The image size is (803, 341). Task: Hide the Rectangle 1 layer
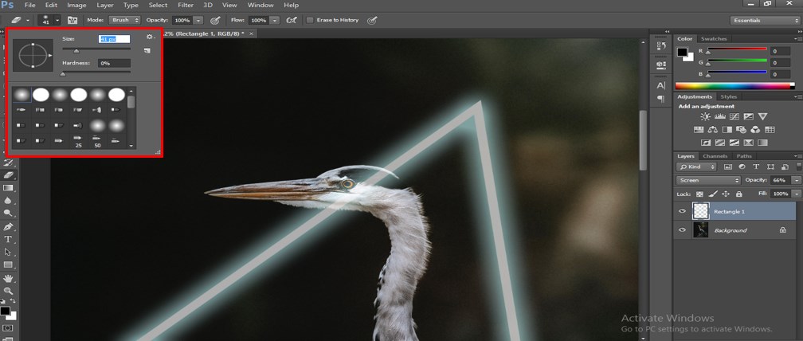[682, 211]
